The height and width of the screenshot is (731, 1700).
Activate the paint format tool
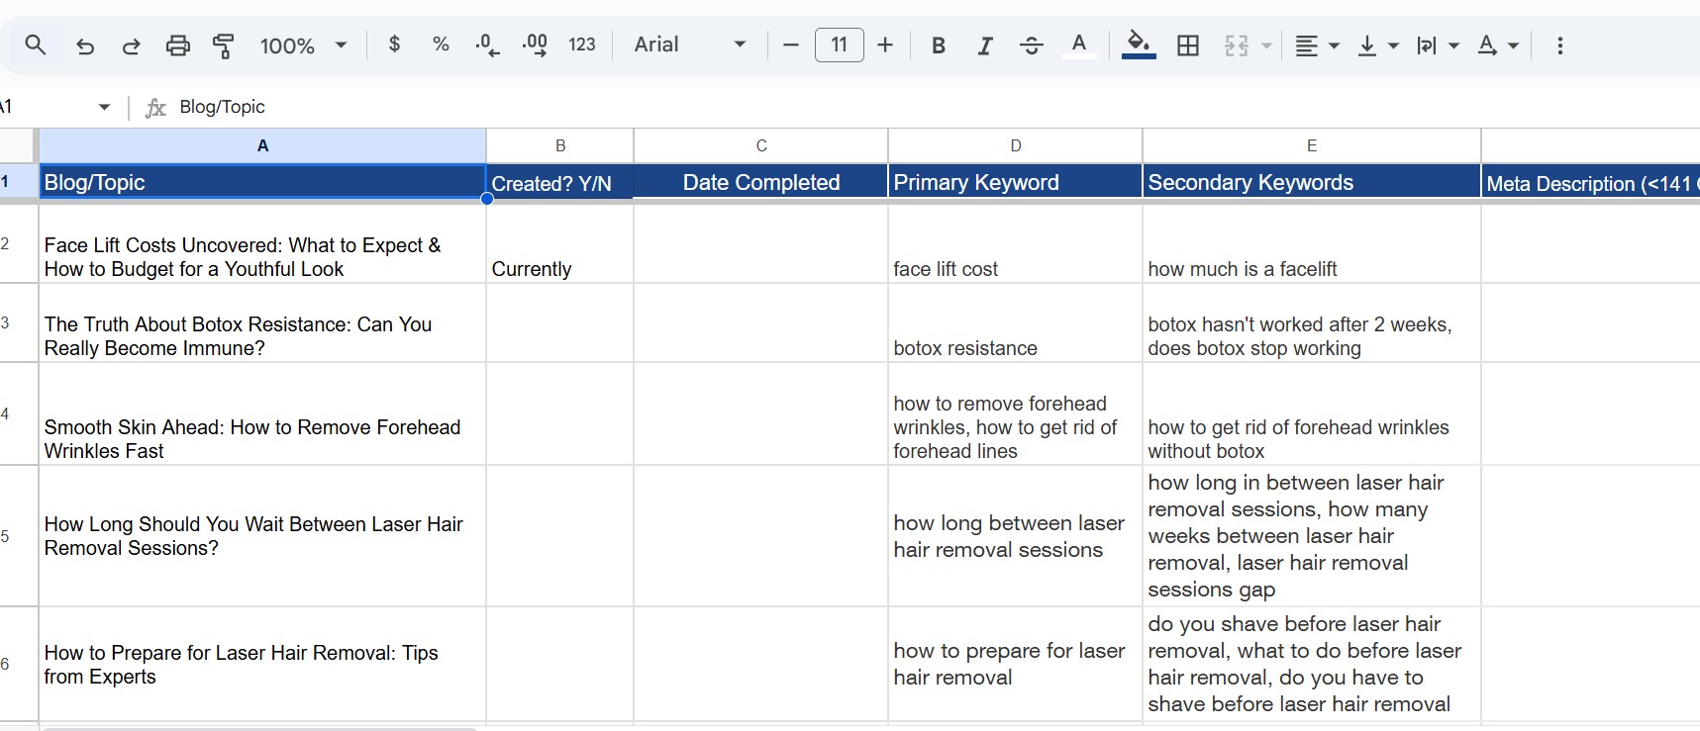pyautogui.click(x=224, y=46)
